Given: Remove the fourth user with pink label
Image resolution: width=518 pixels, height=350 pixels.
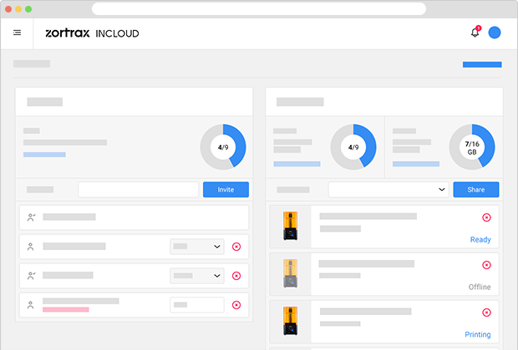Looking at the screenshot, I should coord(236,305).
